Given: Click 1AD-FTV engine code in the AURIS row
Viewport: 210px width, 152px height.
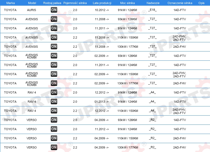Looking at the screenshot, I should tap(180, 10).
